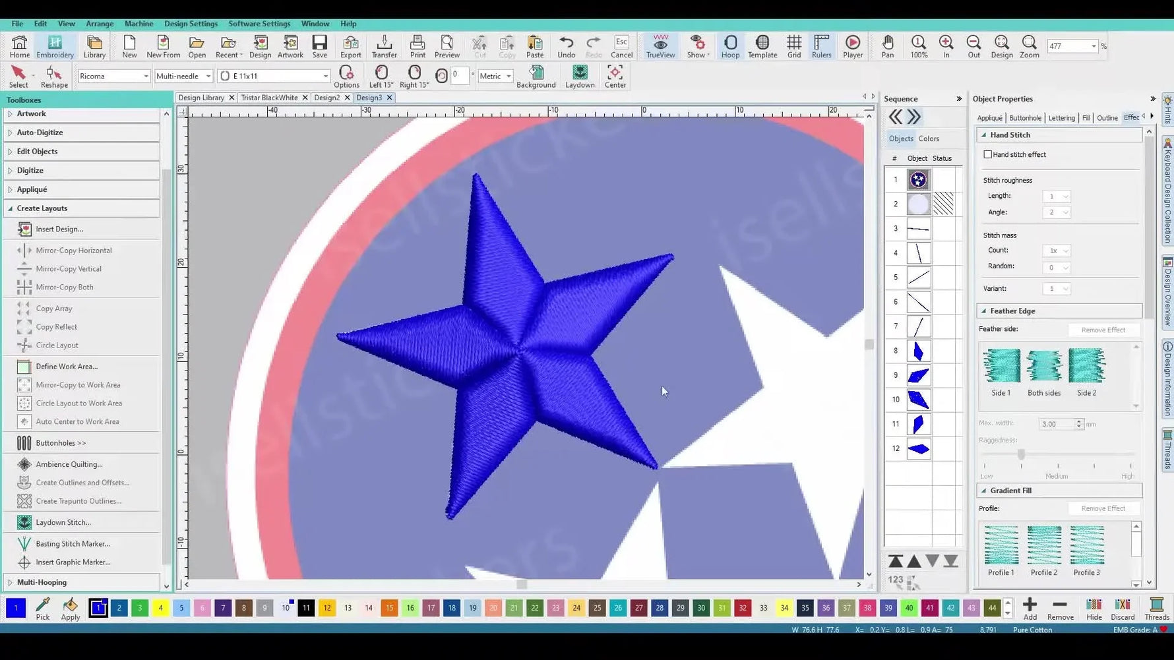Image resolution: width=1174 pixels, height=660 pixels.
Task: Close the Design3 tab
Action: tap(390, 98)
